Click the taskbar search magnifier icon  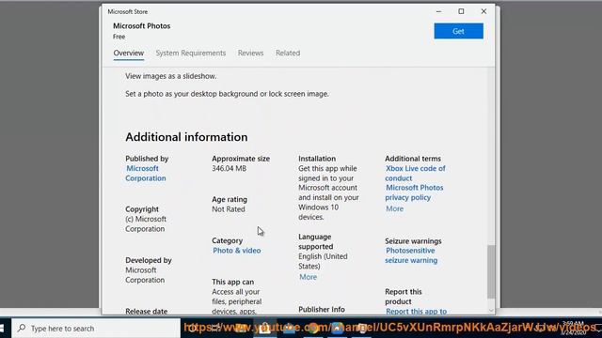click(22, 328)
